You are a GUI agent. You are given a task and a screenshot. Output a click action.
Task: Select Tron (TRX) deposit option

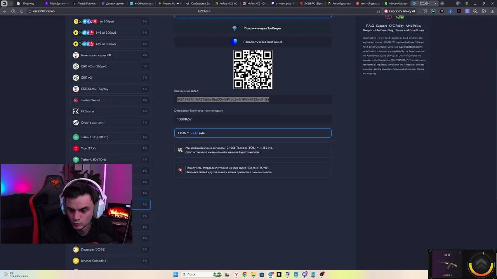point(110,148)
